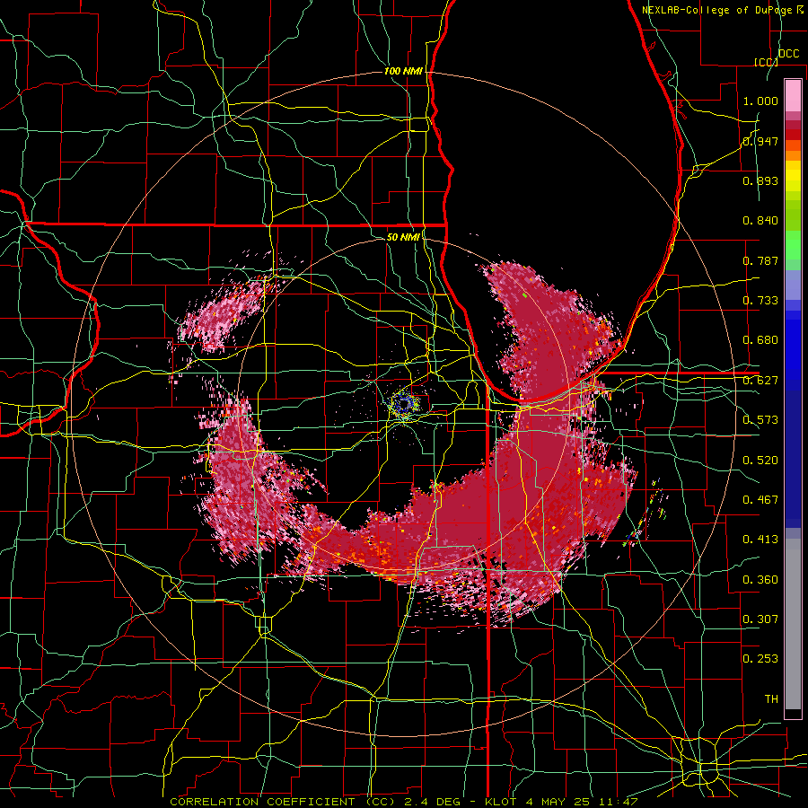
Task: Click the 0.573 scale value
Action: point(760,420)
